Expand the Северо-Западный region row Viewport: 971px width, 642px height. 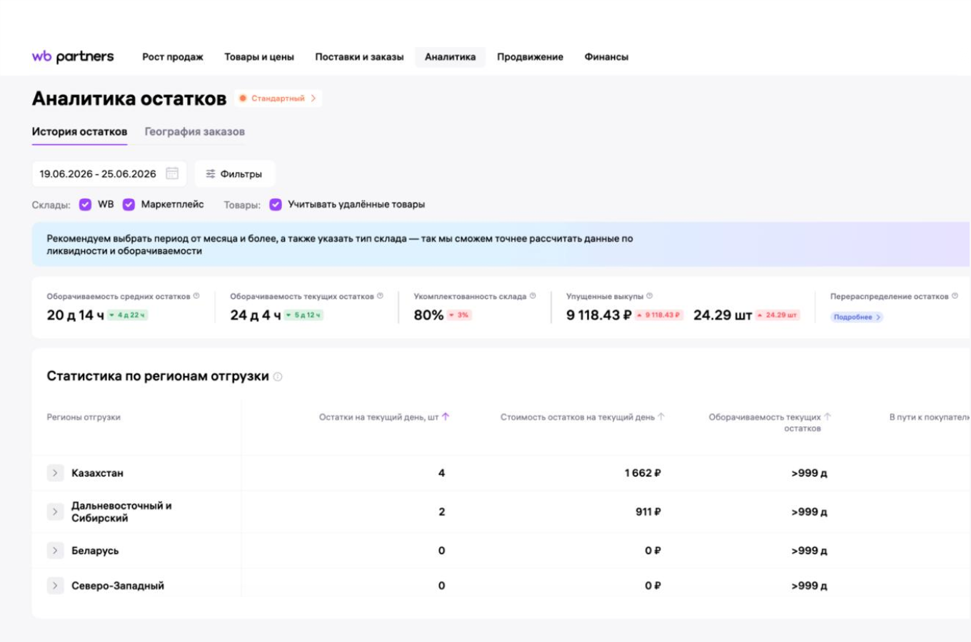tap(55, 586)
